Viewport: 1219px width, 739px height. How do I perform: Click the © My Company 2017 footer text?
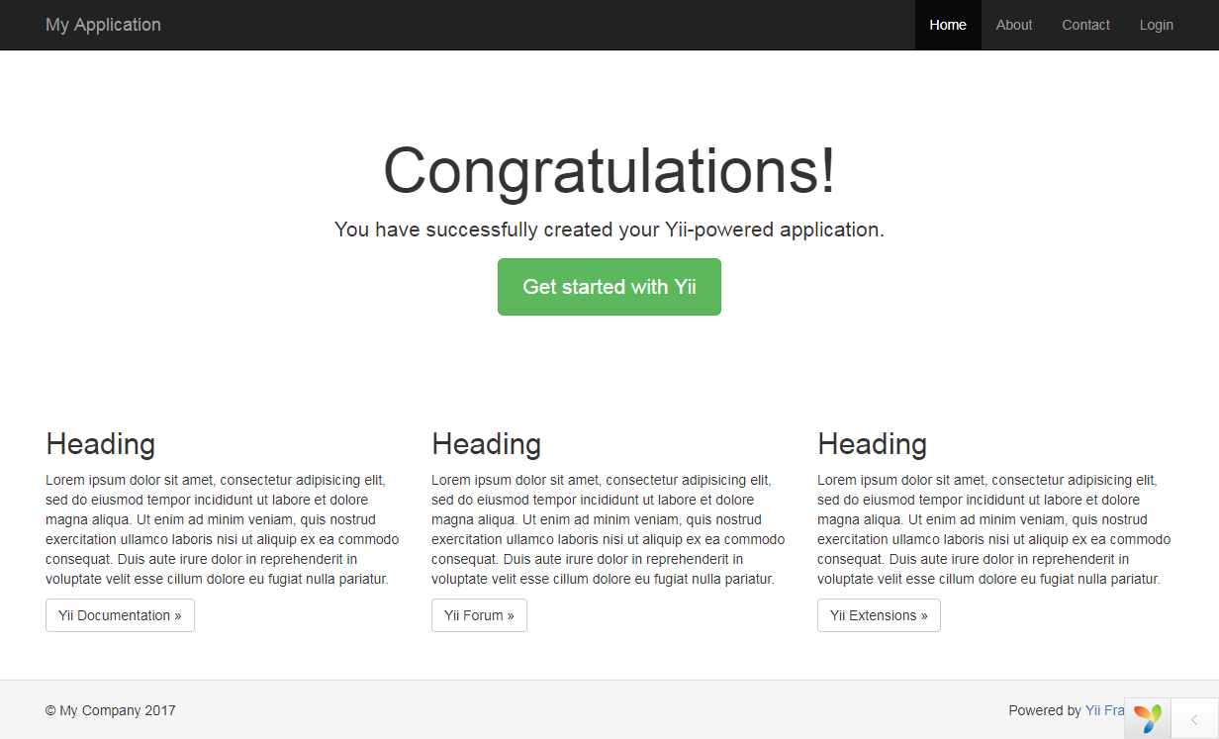[110, 710]
